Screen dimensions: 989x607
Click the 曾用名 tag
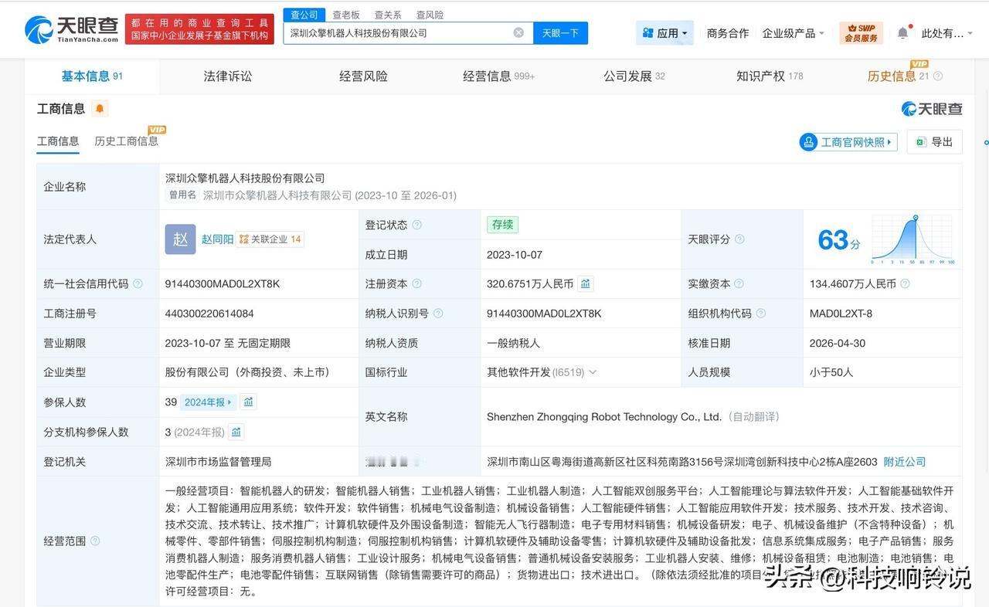pyautogui.click(x=182, y=195)
